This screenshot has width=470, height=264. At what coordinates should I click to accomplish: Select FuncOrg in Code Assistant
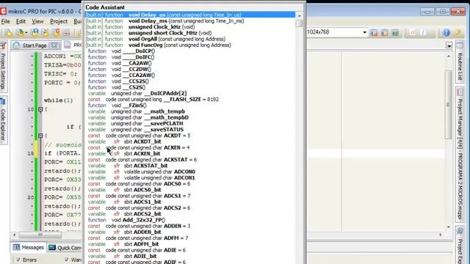click(190, 45)
